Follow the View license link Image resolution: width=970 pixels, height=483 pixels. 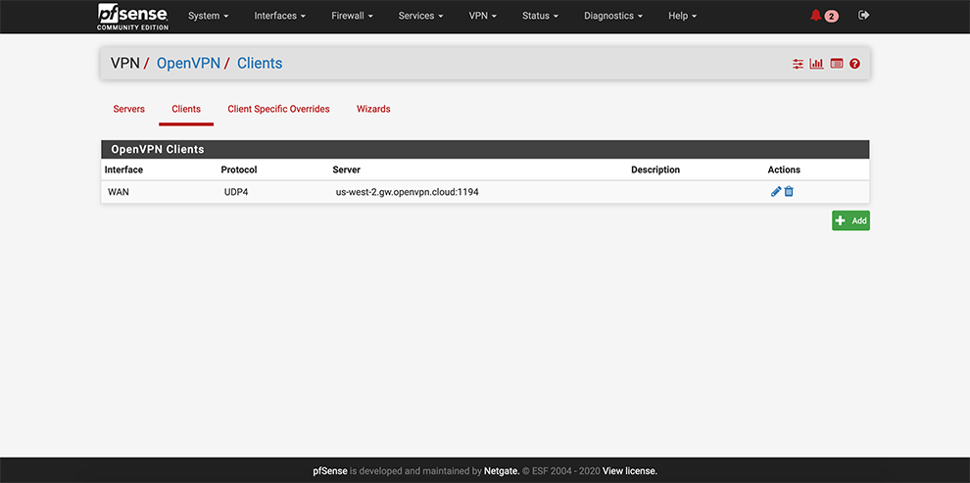(x=629, y=471)
